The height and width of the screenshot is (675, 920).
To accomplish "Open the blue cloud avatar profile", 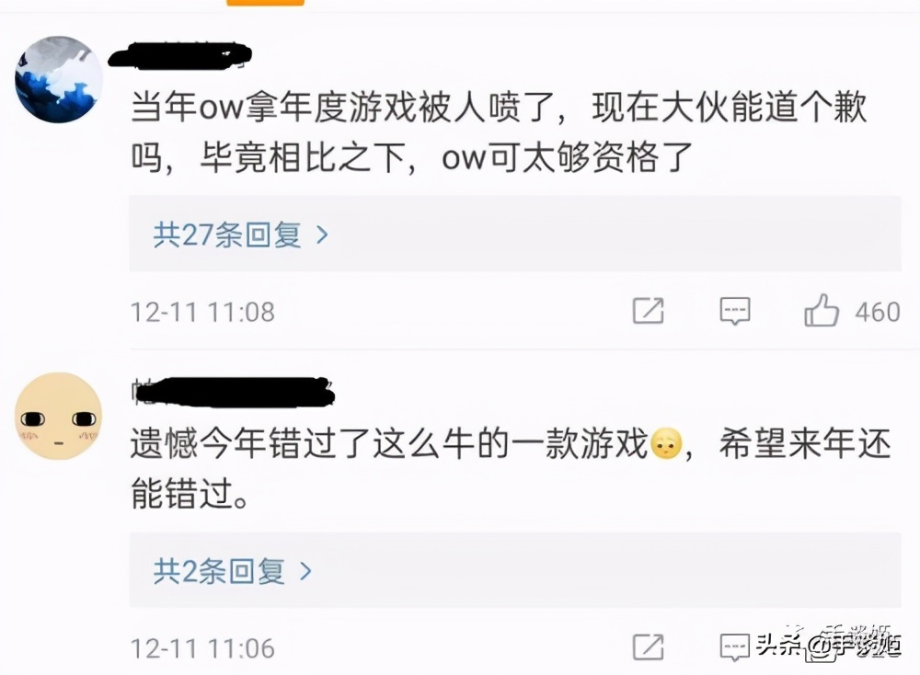I will pos(59,80).
